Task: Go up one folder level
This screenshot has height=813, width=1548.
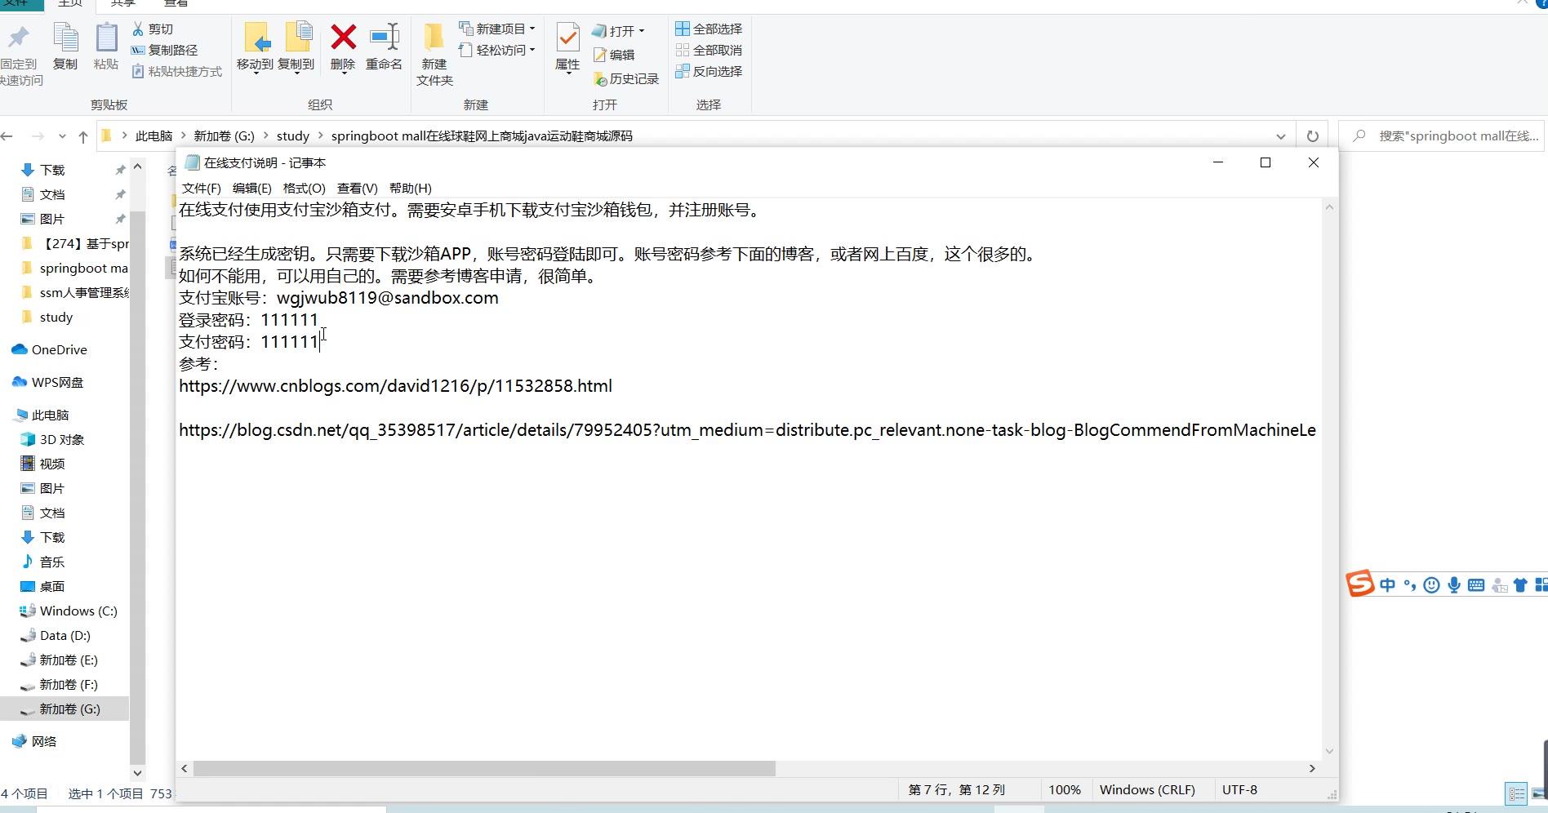Action: tap(83, 136)
